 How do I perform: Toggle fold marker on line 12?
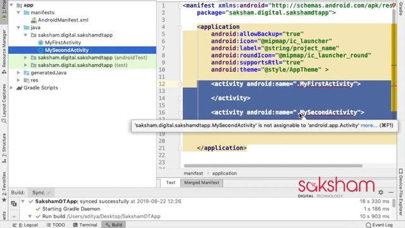tap(180, 84)
